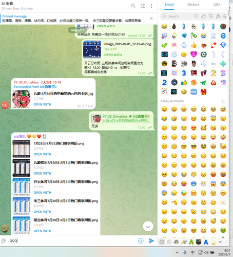Jump to smiley emoji section in bottom bar

coord(169,242)
